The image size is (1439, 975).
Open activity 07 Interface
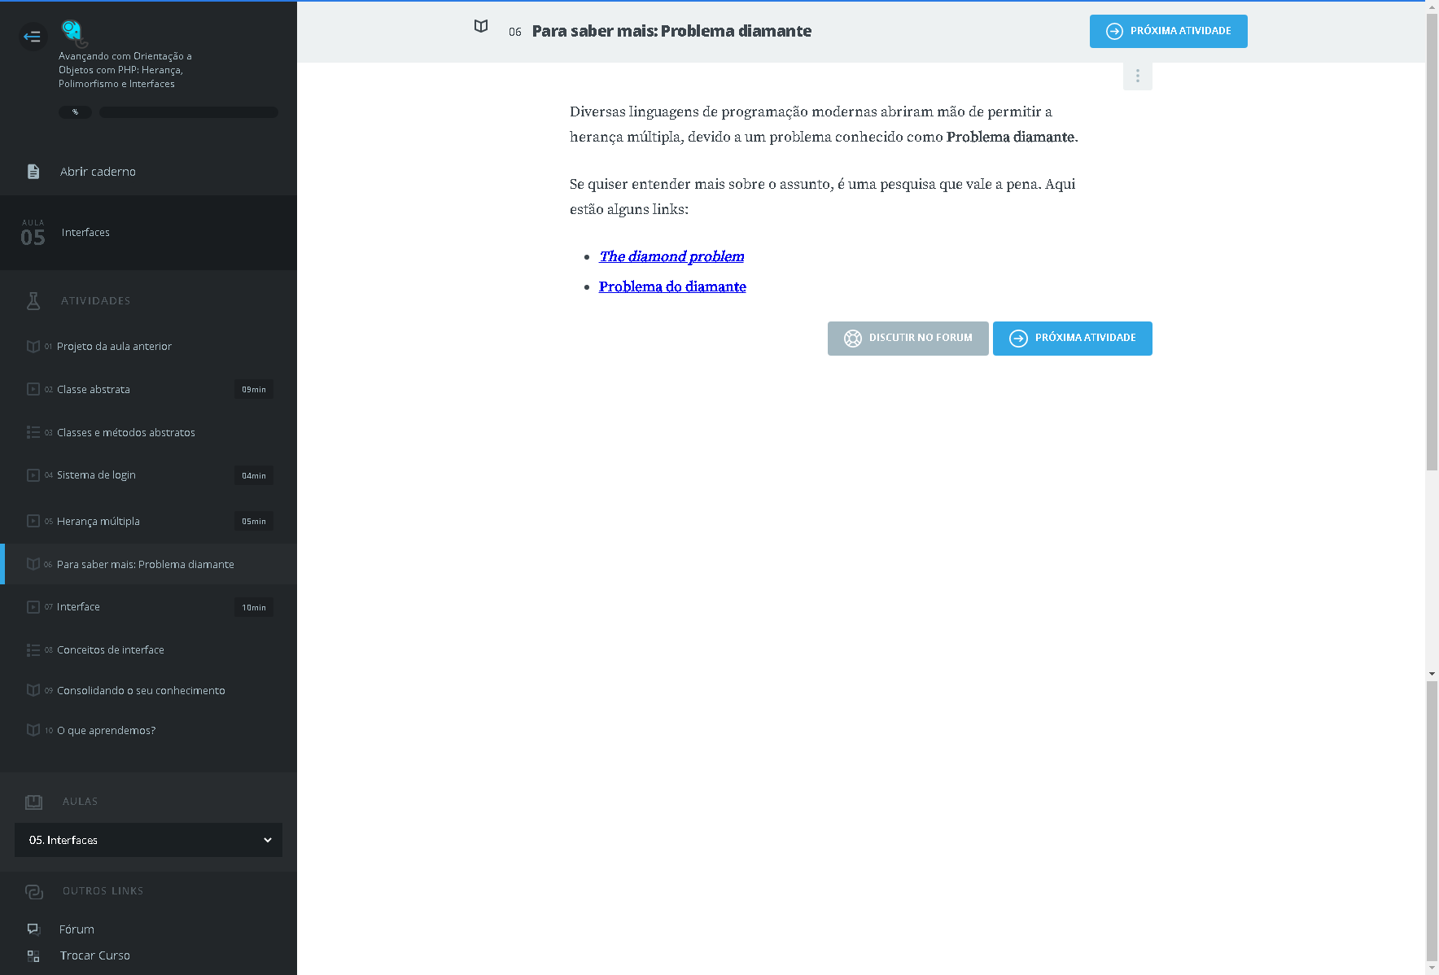coord(78,607)
